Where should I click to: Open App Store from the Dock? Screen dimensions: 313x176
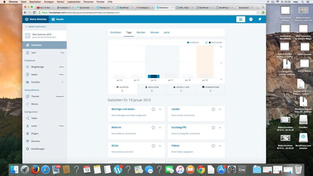221,169
